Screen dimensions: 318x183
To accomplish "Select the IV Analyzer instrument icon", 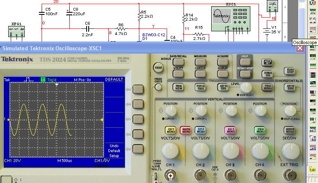I will 313,93.
